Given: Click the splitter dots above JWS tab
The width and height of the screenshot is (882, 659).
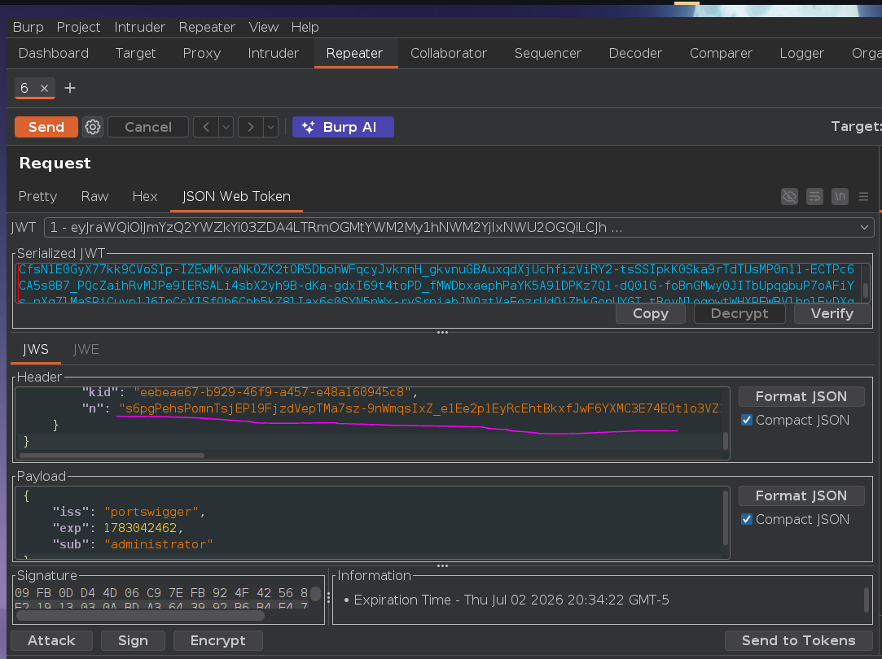Looking at the screenshot, I should coord(443,333).
